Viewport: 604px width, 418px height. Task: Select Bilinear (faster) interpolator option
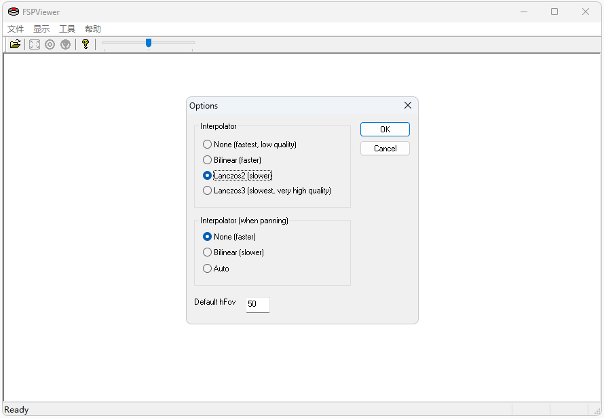pos(232,160)
